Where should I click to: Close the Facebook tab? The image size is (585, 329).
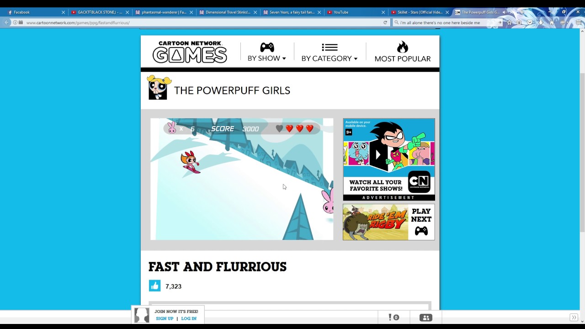coord(63,12)
